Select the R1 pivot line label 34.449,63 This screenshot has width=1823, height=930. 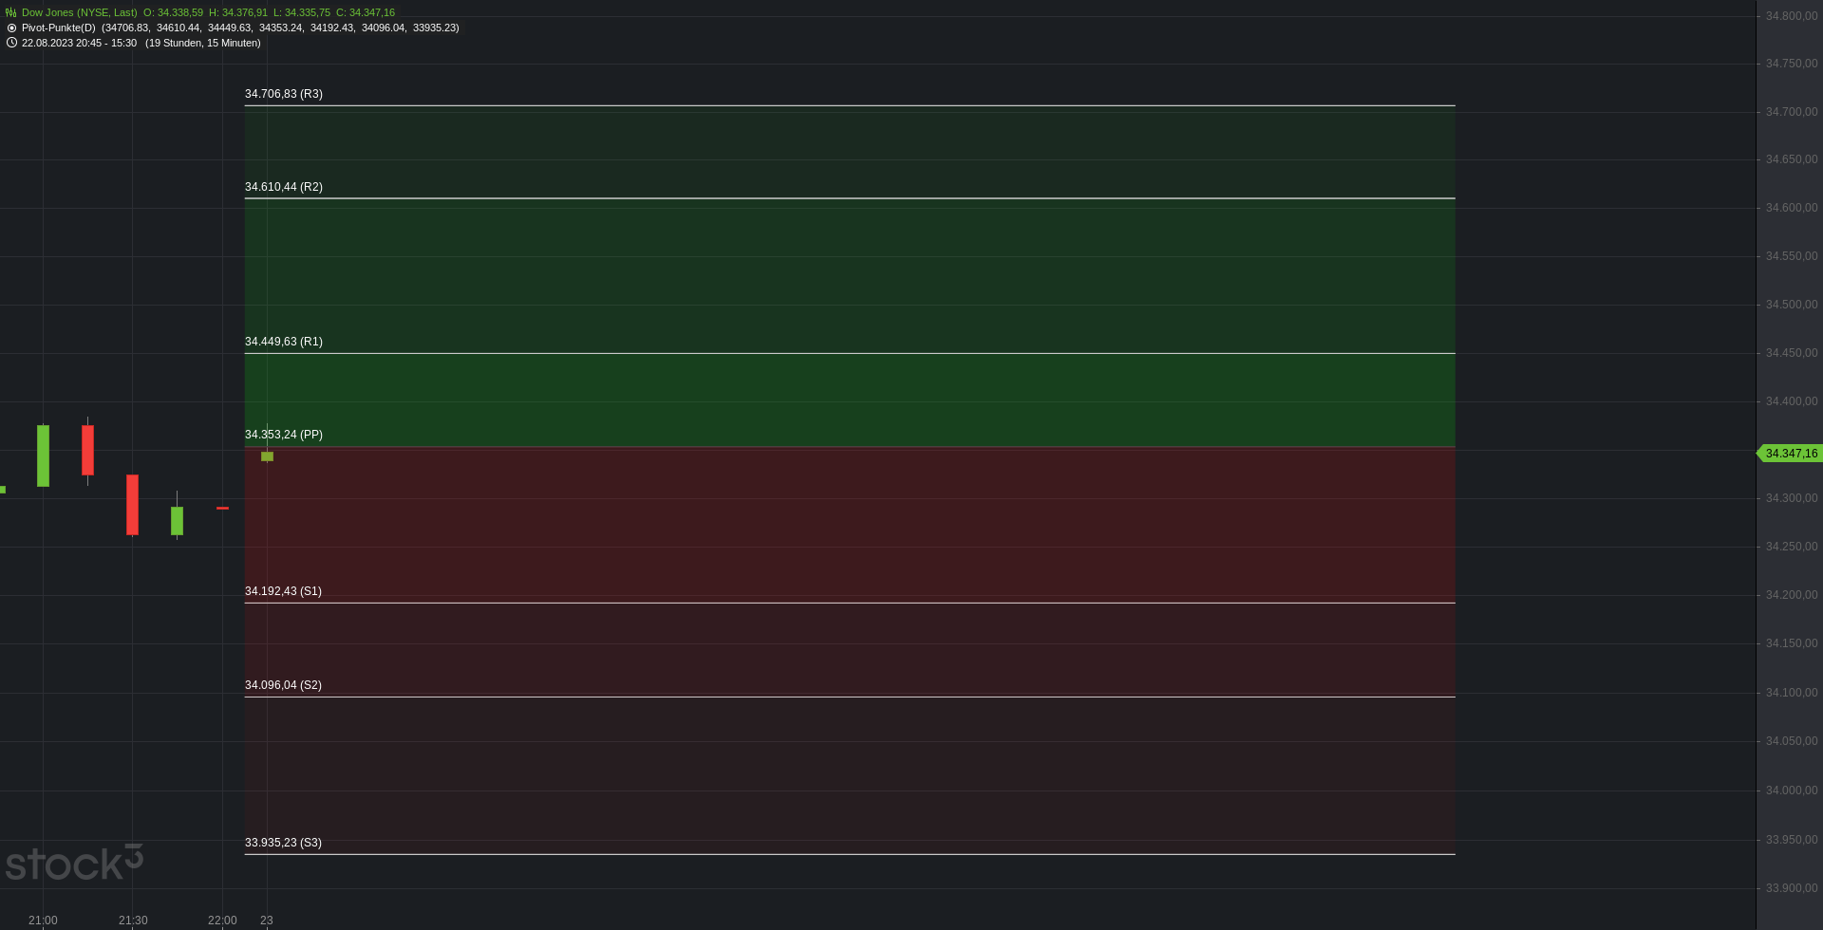pyautogui.click(x=284, y=342)
